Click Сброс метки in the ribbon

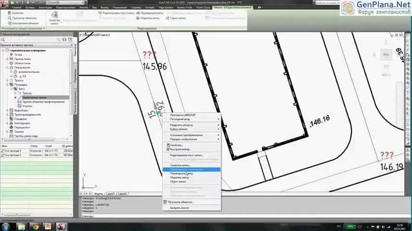(176, 18)
